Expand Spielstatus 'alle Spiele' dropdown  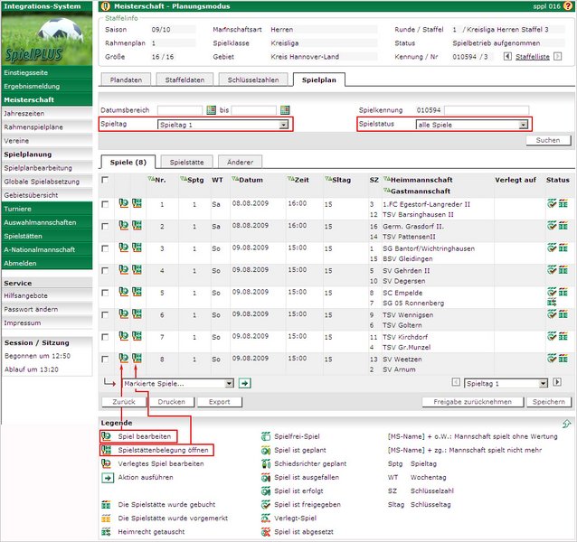[472, 124]
